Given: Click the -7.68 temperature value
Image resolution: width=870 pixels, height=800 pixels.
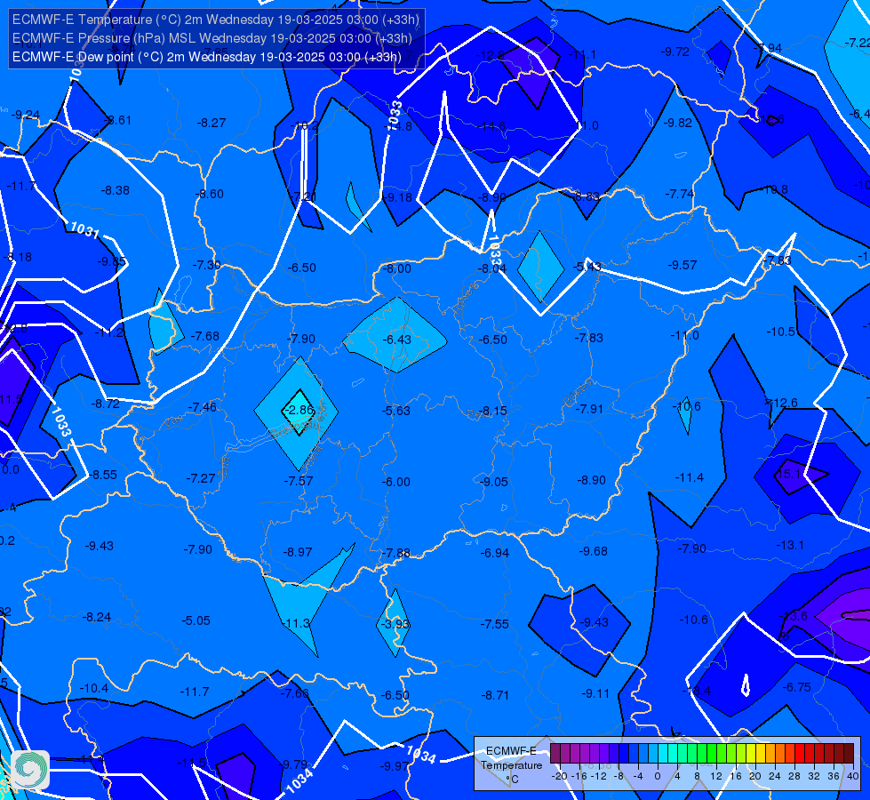Looking at the screenshot, I should (x=204, y=336).
